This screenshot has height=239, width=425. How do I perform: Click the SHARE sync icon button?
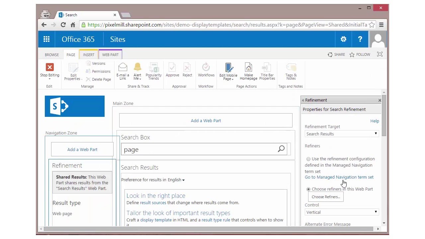pyautogui.click(x=336, y=54)
